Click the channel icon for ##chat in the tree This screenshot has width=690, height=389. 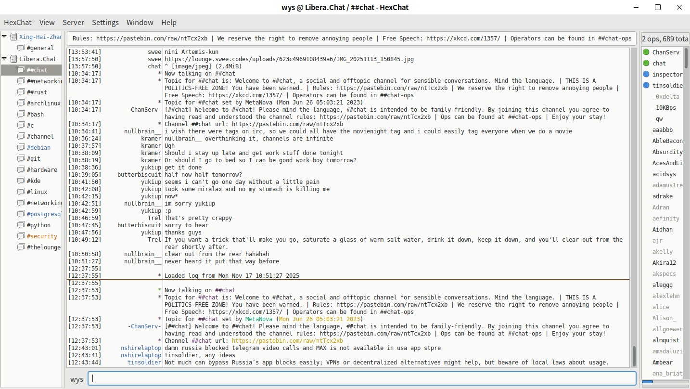(x=21, y=70)
